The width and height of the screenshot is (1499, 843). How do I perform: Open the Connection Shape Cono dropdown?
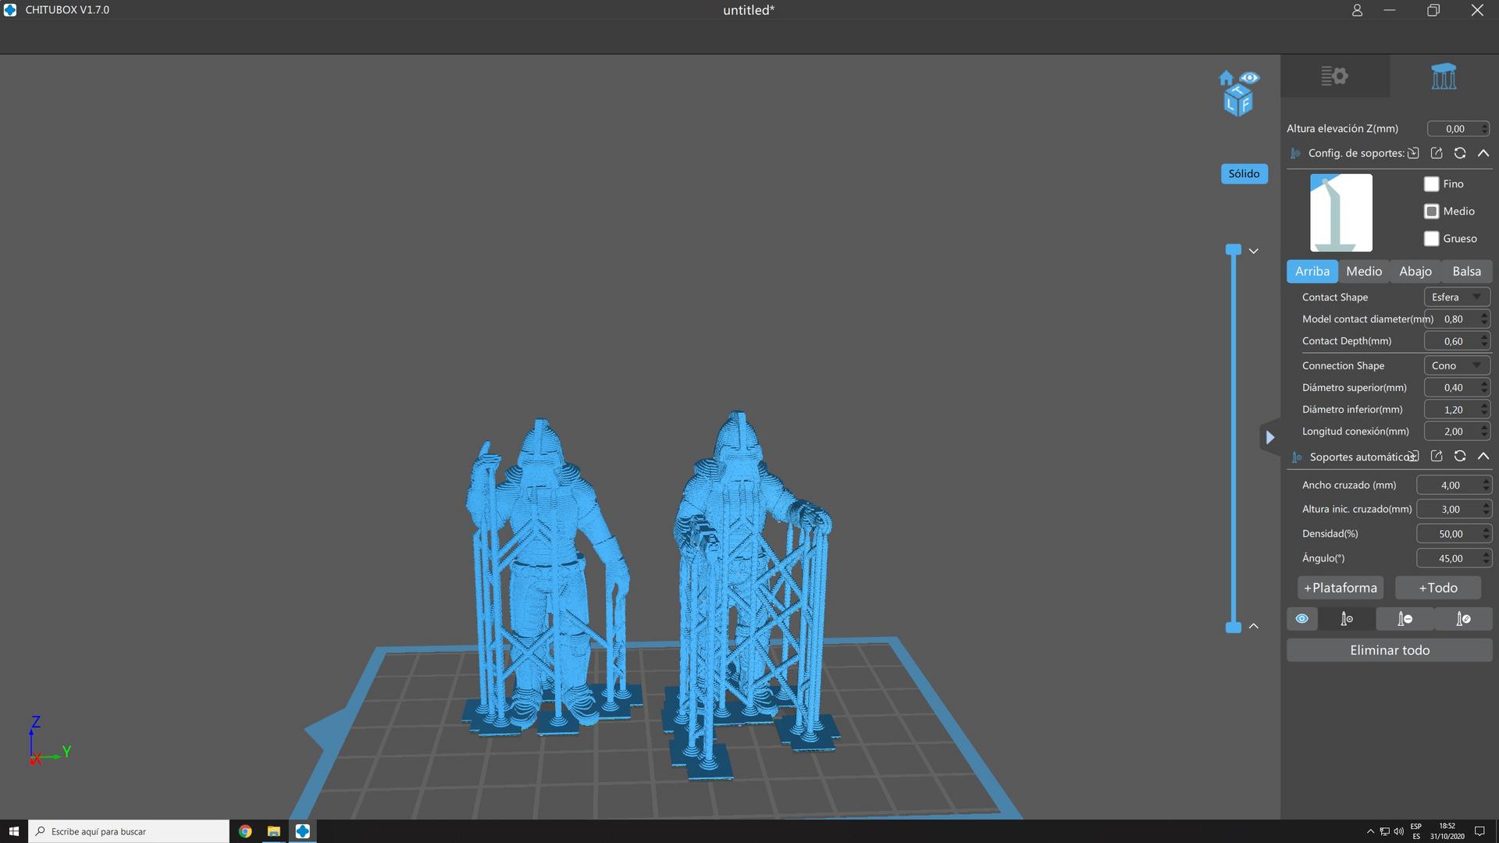coord(1456,366)
